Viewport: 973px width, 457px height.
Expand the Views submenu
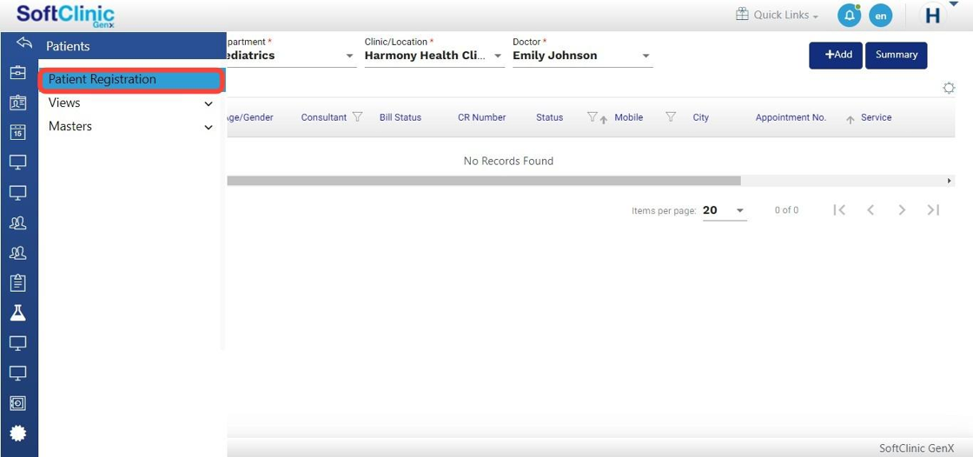click(x=208, y=103)
